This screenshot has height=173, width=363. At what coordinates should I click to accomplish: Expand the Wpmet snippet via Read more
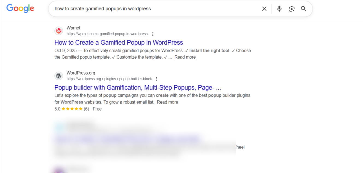point(185,57)
